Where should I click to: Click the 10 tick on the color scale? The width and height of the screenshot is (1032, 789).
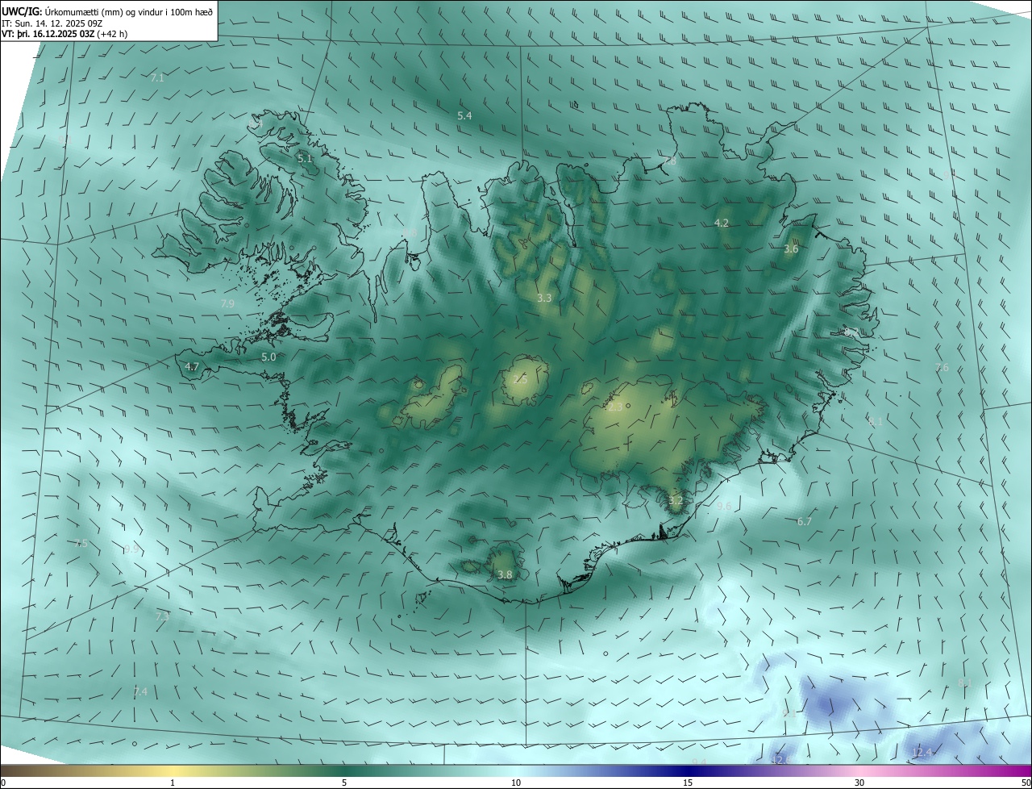pyautogui.click(x=516, y=783)
